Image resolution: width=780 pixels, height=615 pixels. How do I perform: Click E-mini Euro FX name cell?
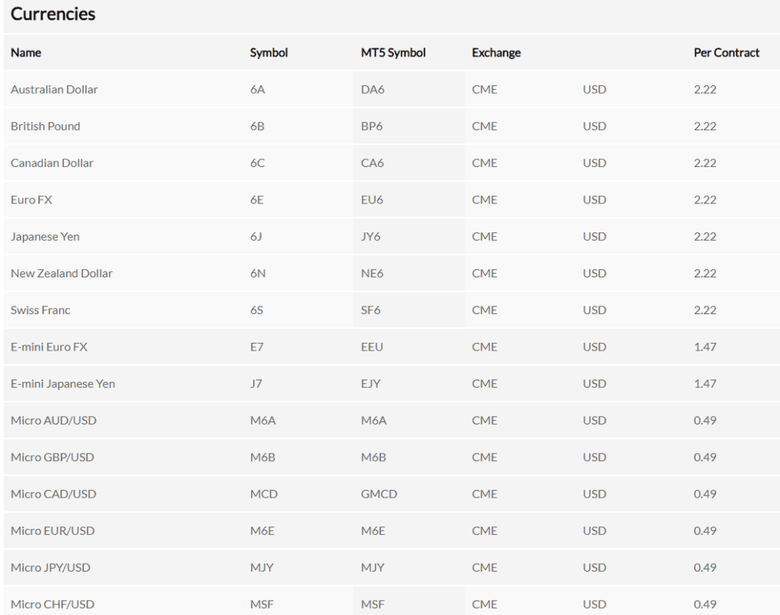click(49, 347)
